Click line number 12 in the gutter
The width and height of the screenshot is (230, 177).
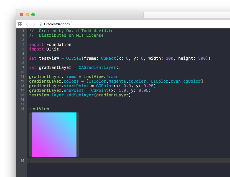coord(22,81)
